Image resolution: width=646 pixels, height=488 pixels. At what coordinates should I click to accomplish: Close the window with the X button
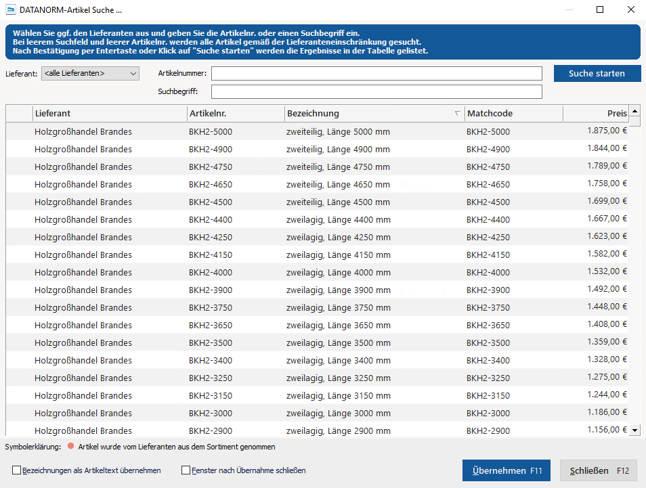pos(630,10)
